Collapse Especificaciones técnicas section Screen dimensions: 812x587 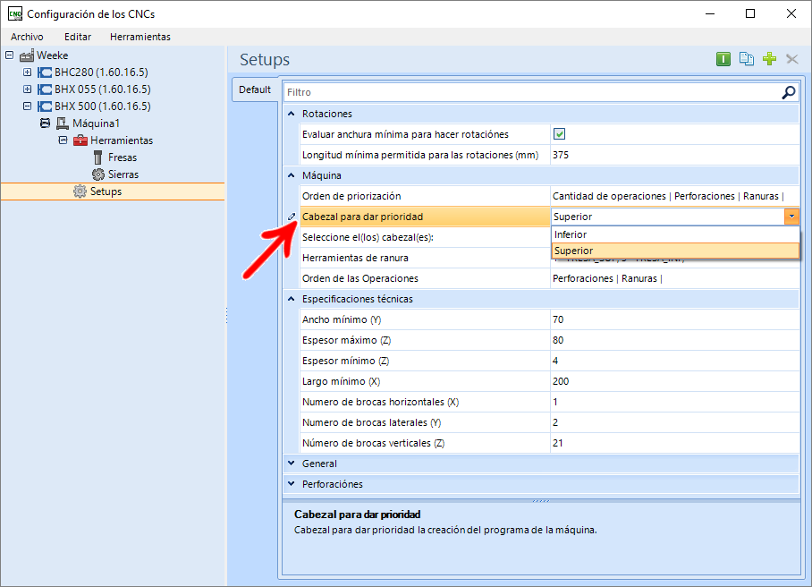pyautogui.click(x=291, y=299)
